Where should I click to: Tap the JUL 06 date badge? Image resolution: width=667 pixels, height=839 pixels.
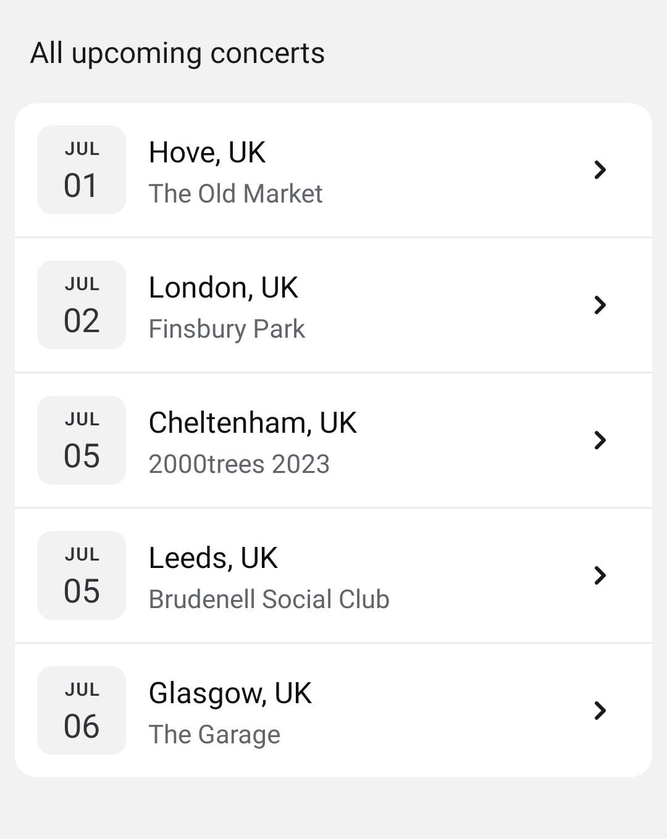pos(82,711)
